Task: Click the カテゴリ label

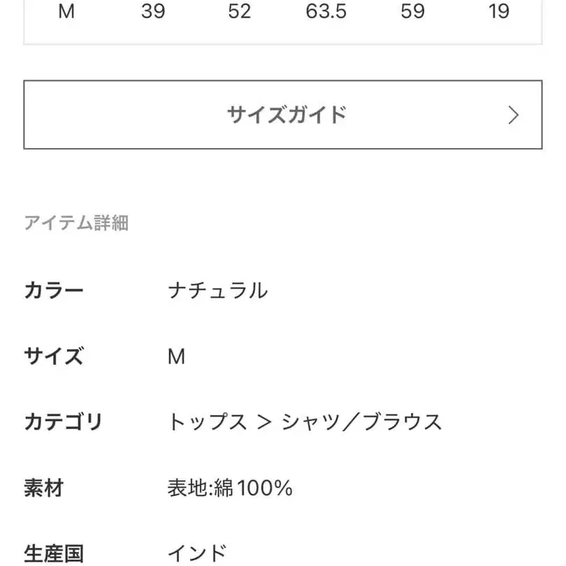Action: (64, 421)
